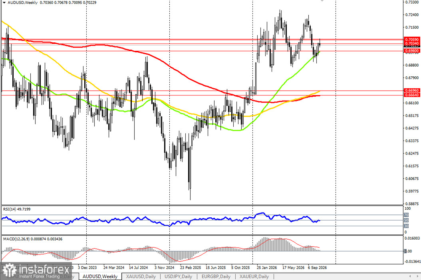Click the RSI scale value 100

[407, 209]
